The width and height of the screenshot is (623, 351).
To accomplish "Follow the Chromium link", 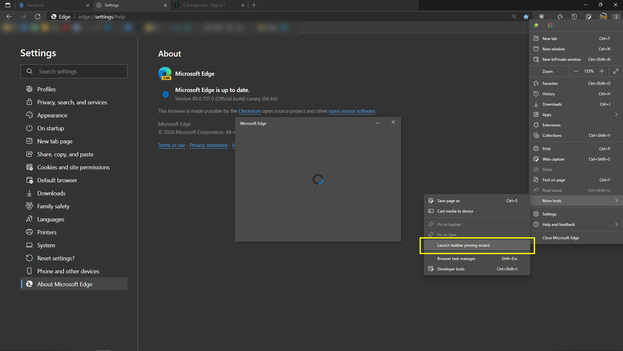I will (249, 111).
